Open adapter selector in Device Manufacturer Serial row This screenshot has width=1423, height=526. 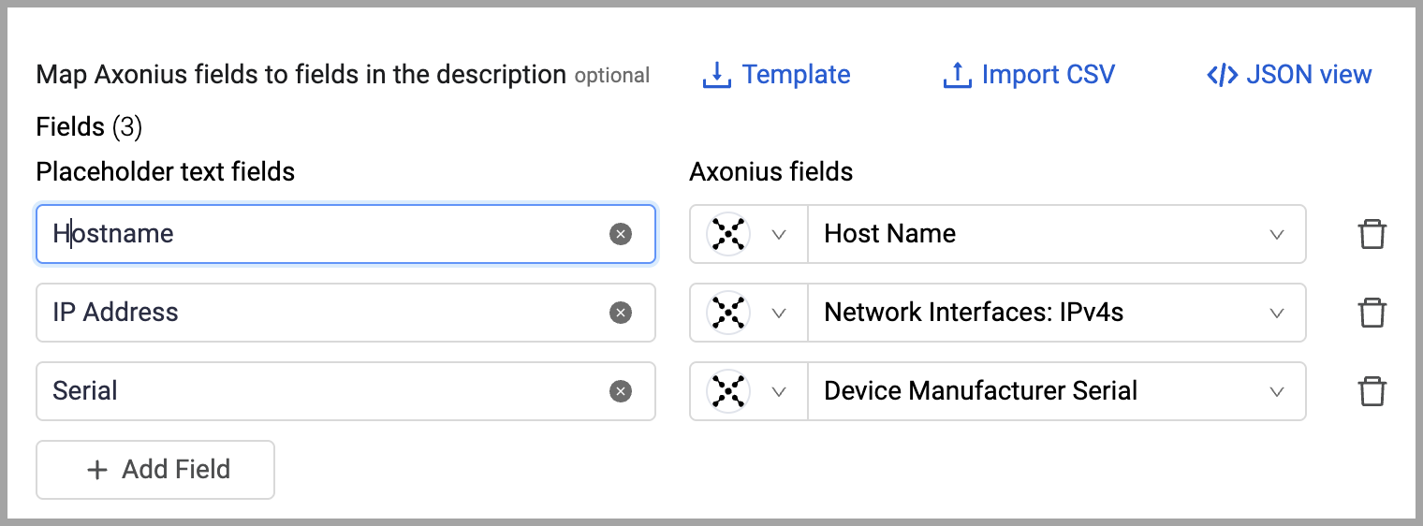(x=749, y=391)
